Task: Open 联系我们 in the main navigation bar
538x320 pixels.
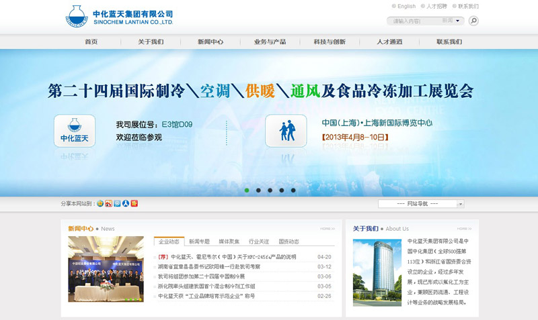Action: [x=449, y=42]
